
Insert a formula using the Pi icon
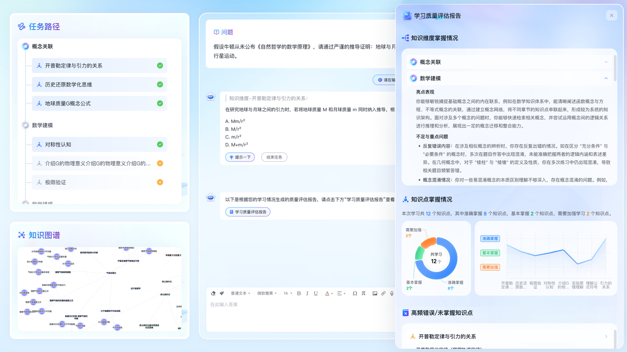(364, 294)
